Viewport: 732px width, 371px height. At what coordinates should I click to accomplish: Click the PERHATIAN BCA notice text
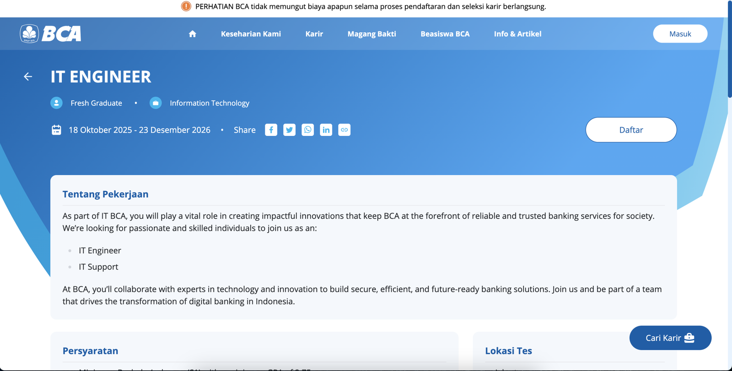pyautogui.click(x=371, y=6)
